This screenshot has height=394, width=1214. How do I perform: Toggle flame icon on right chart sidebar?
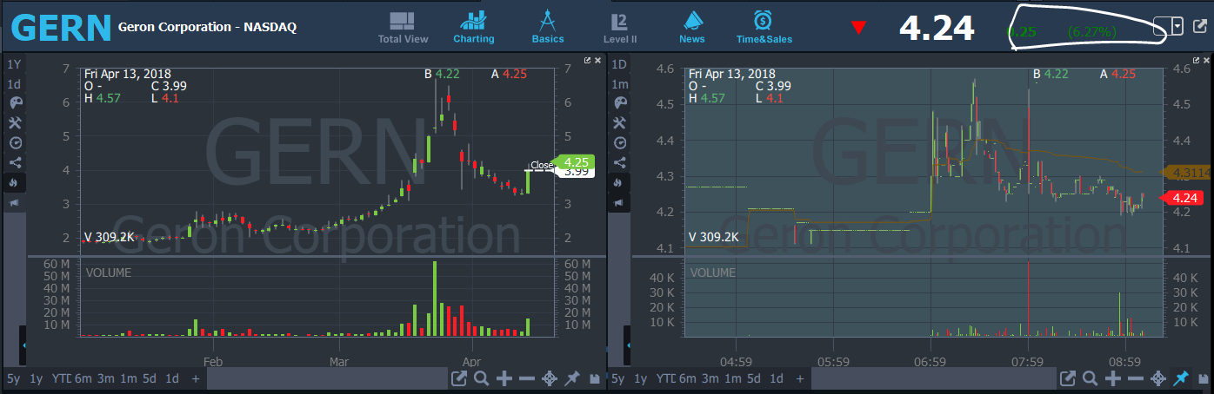tap(620, 183)
